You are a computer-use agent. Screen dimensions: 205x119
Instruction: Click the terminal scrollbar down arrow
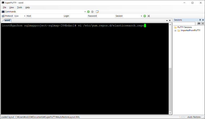(170, 113)
